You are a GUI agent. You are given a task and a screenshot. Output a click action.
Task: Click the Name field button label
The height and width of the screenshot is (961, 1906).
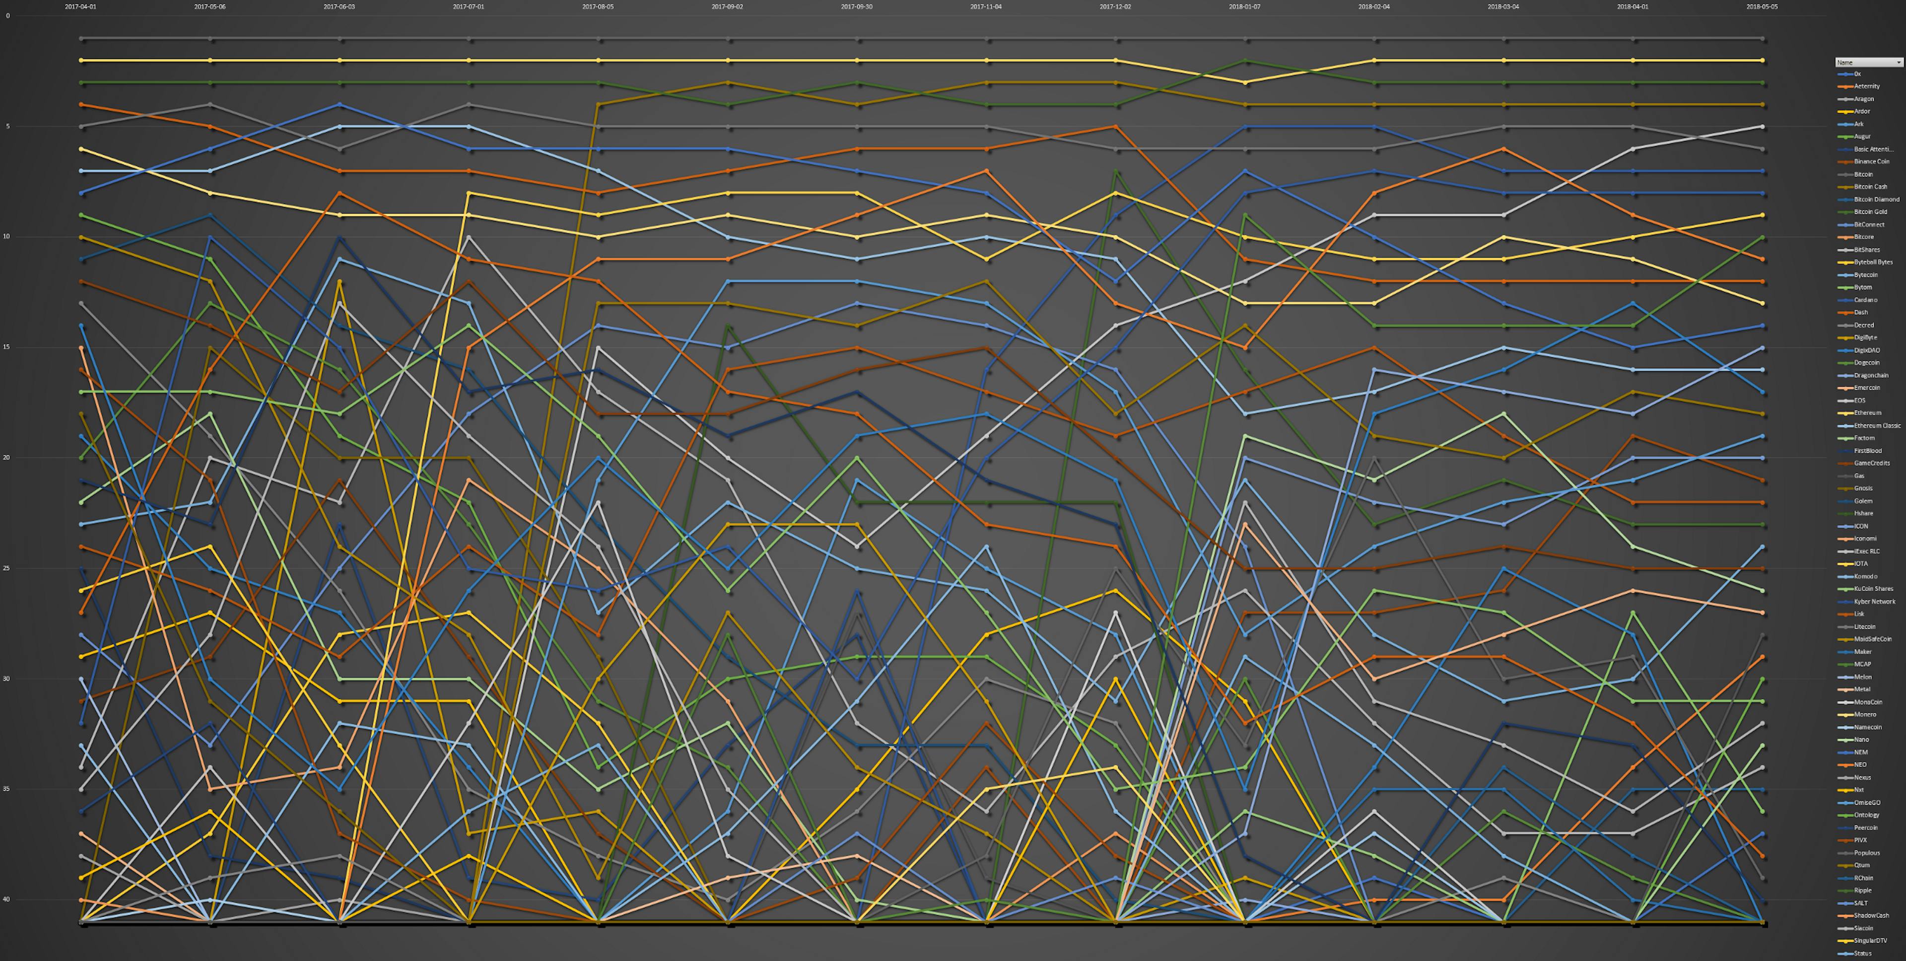coord(1845,63)
